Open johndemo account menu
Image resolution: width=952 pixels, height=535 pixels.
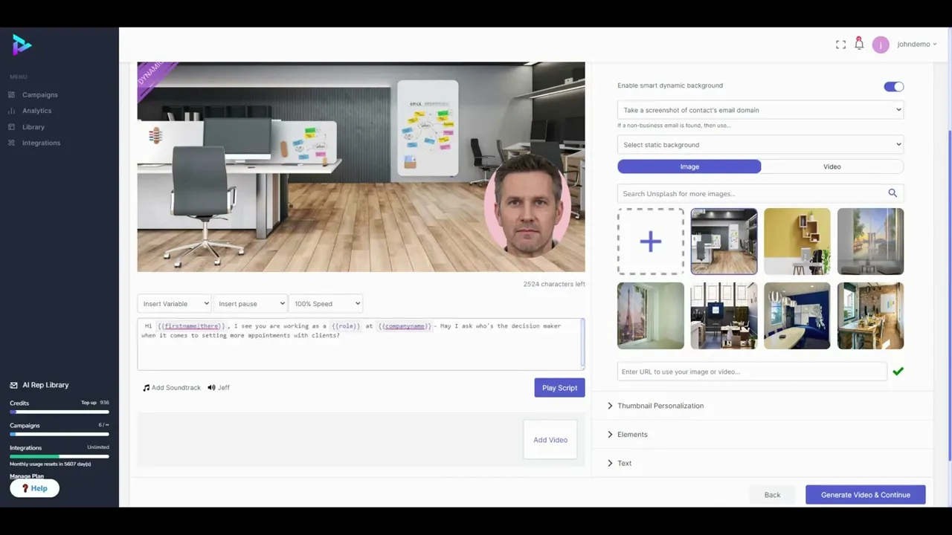pyautogui.click(x=917, y=45)
